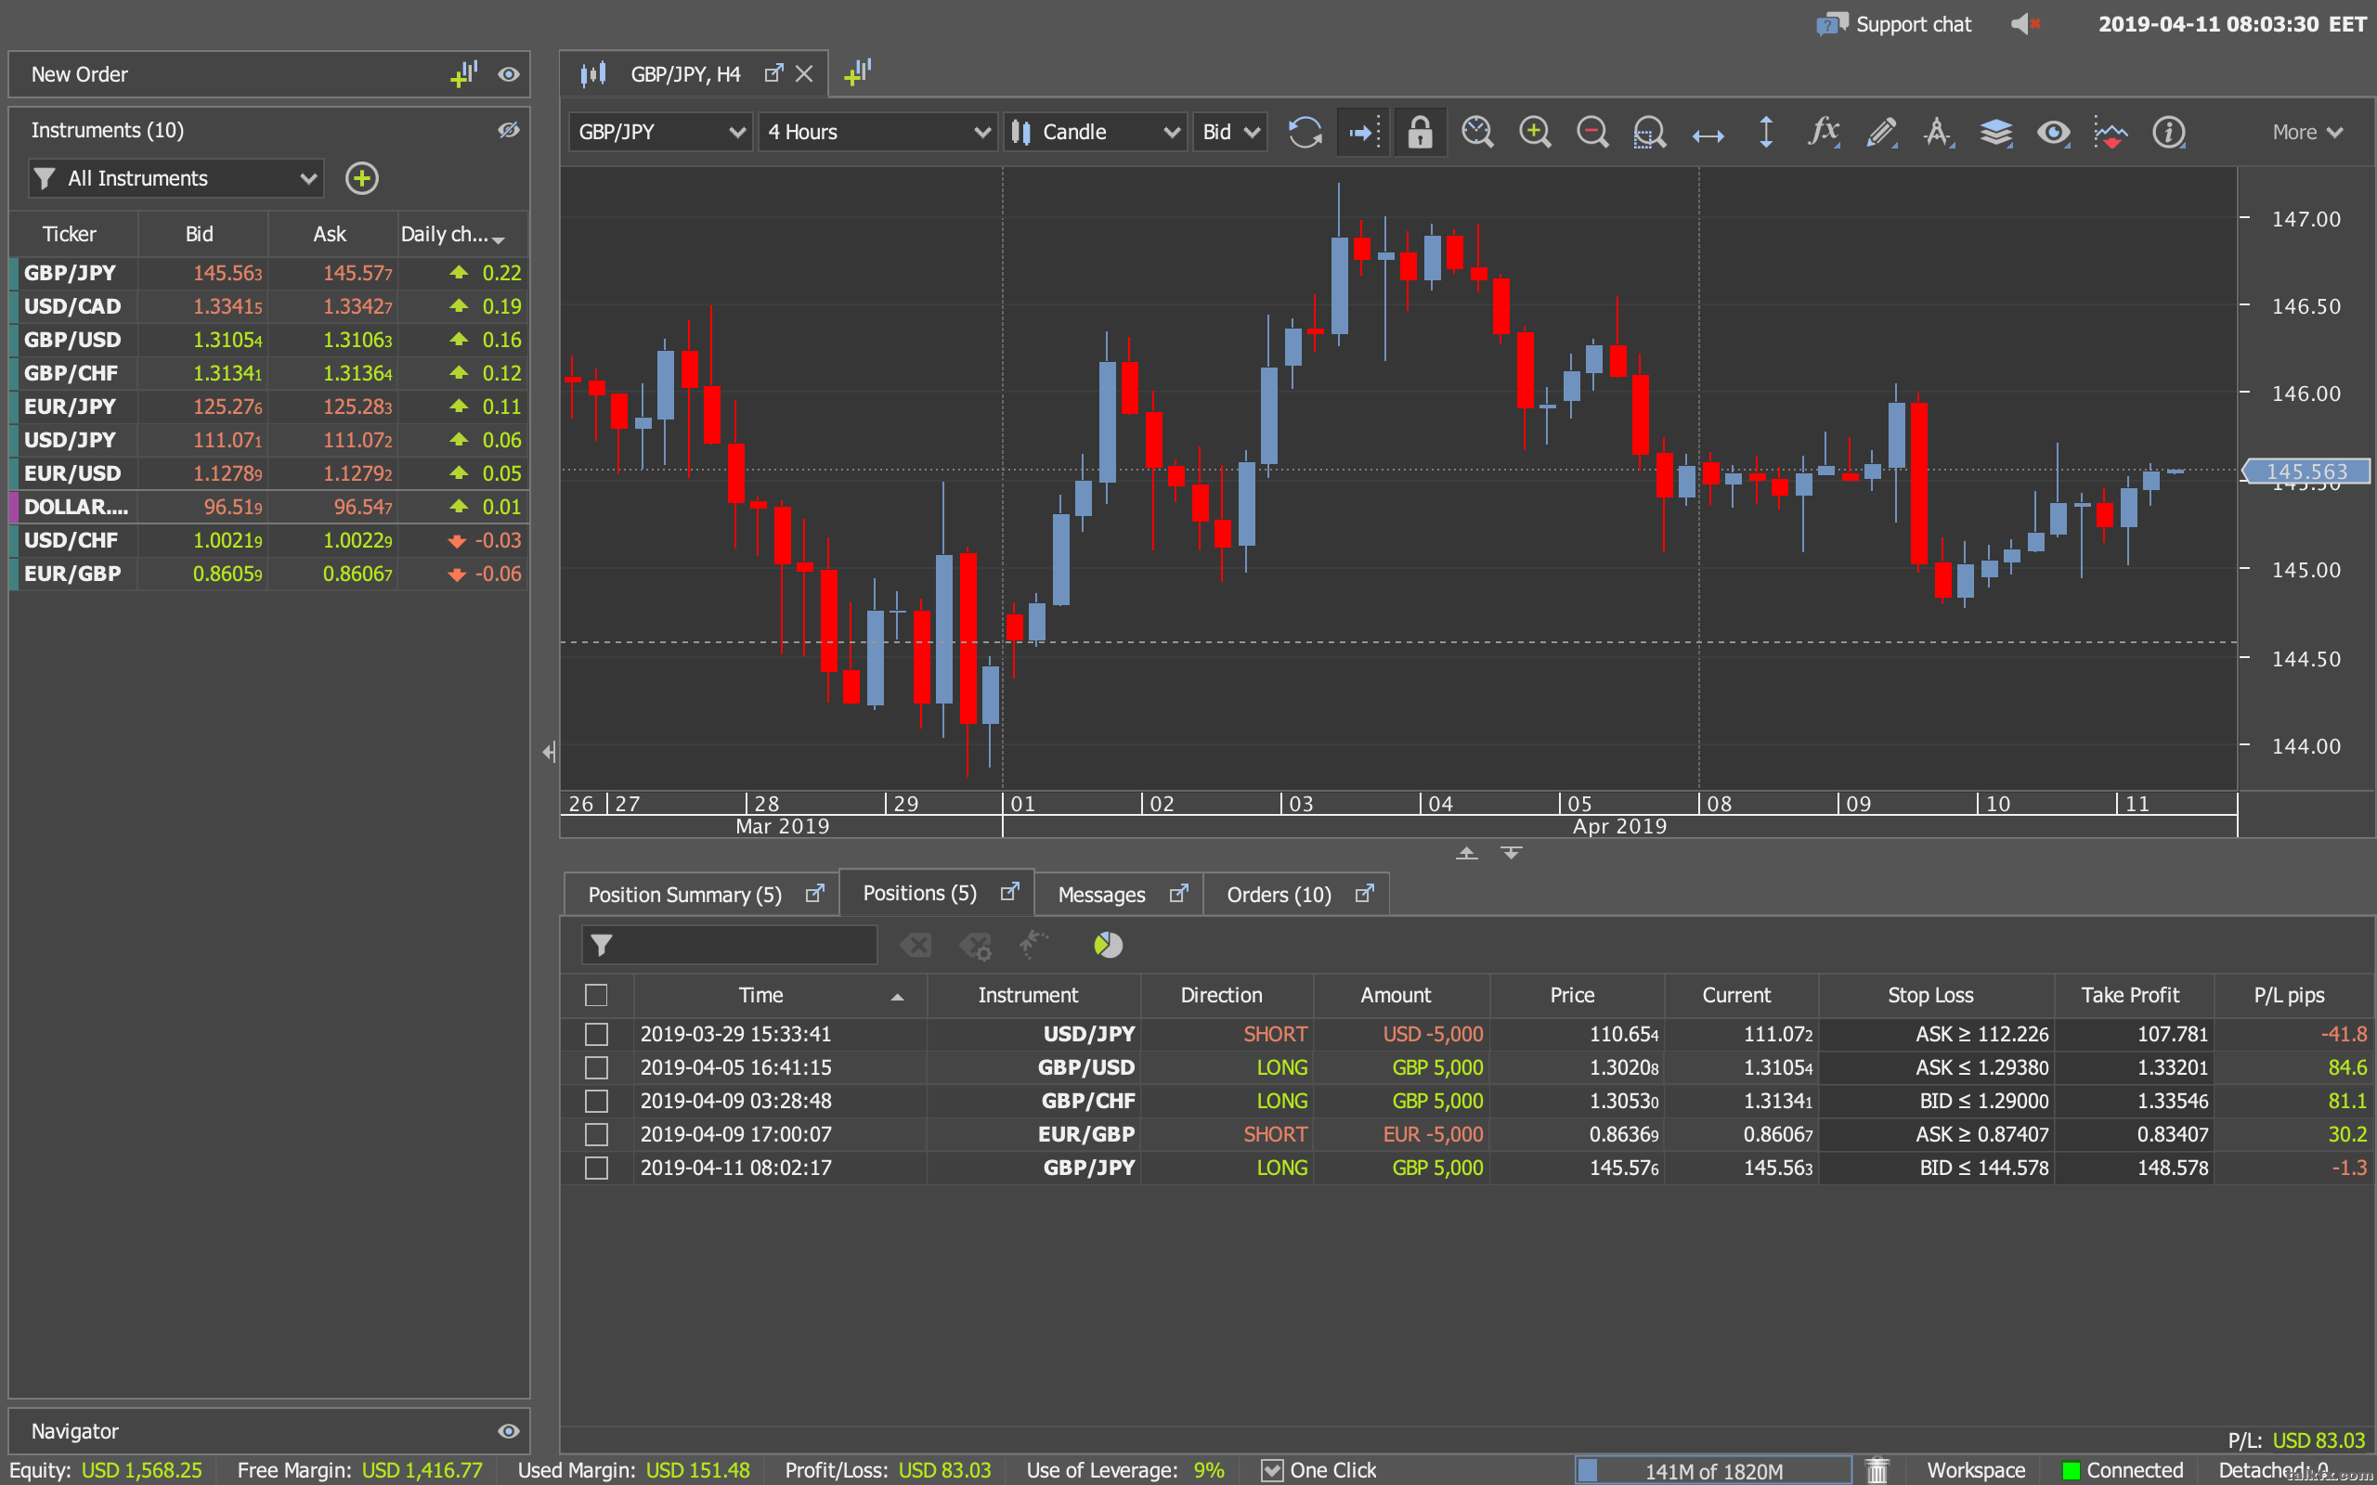Screen dimensions: 2377x1485
Task: Click the price alert line icon
Action: (x=2110, y=132)
